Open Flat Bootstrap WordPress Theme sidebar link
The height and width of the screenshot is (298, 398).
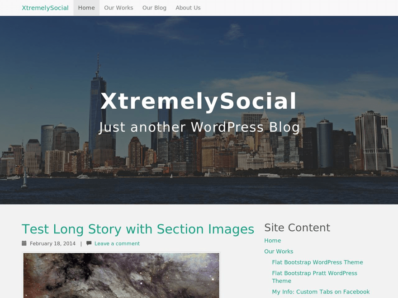(317, 262)
